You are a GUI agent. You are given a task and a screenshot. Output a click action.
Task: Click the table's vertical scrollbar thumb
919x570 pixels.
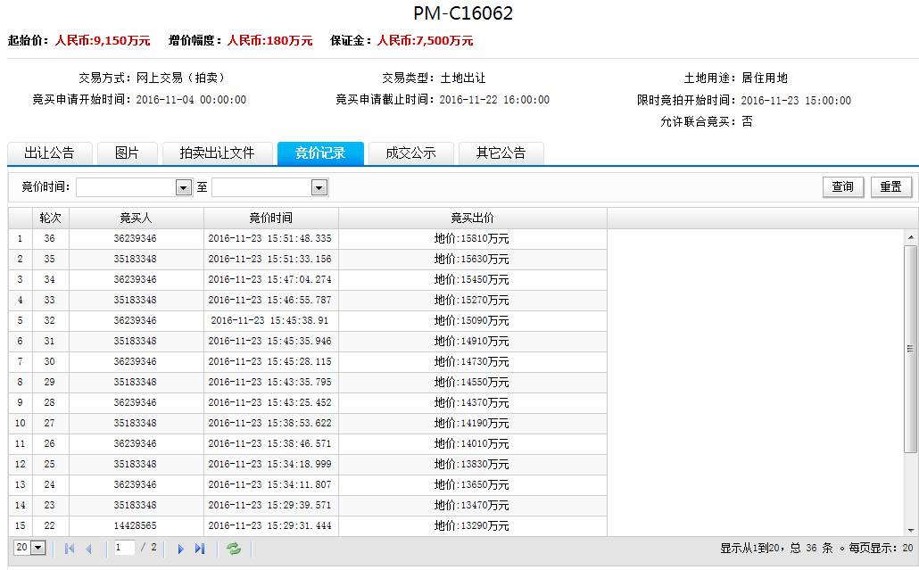pyautogui.click(x=910, y=349)
